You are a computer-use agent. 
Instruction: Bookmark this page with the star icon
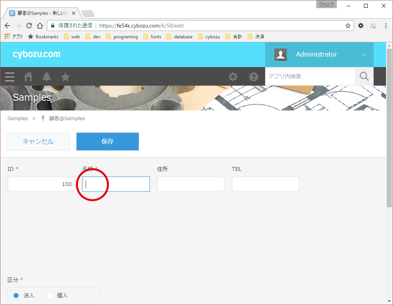click(x=348, y=26)
